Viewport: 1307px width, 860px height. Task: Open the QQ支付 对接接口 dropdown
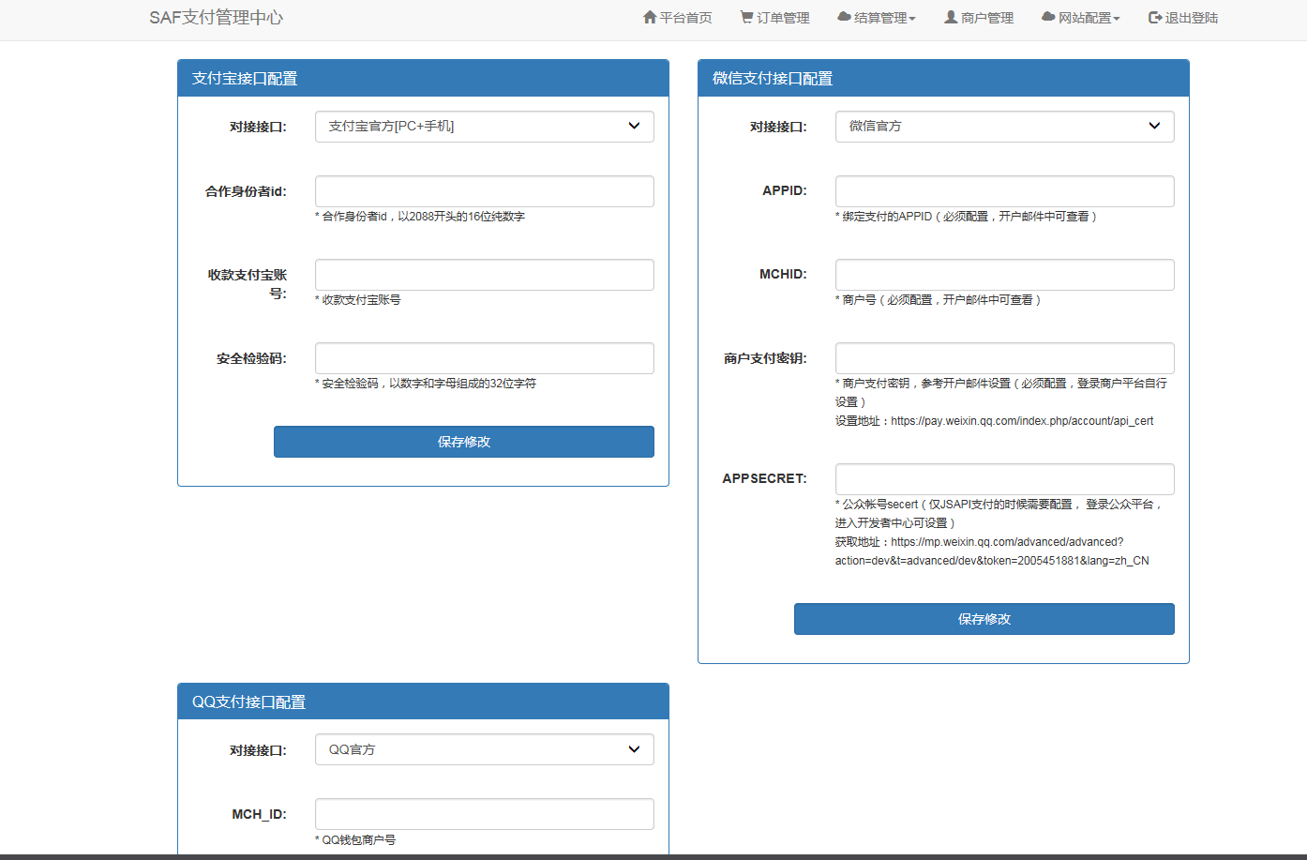pyautogui.click(x=484, y=749)
